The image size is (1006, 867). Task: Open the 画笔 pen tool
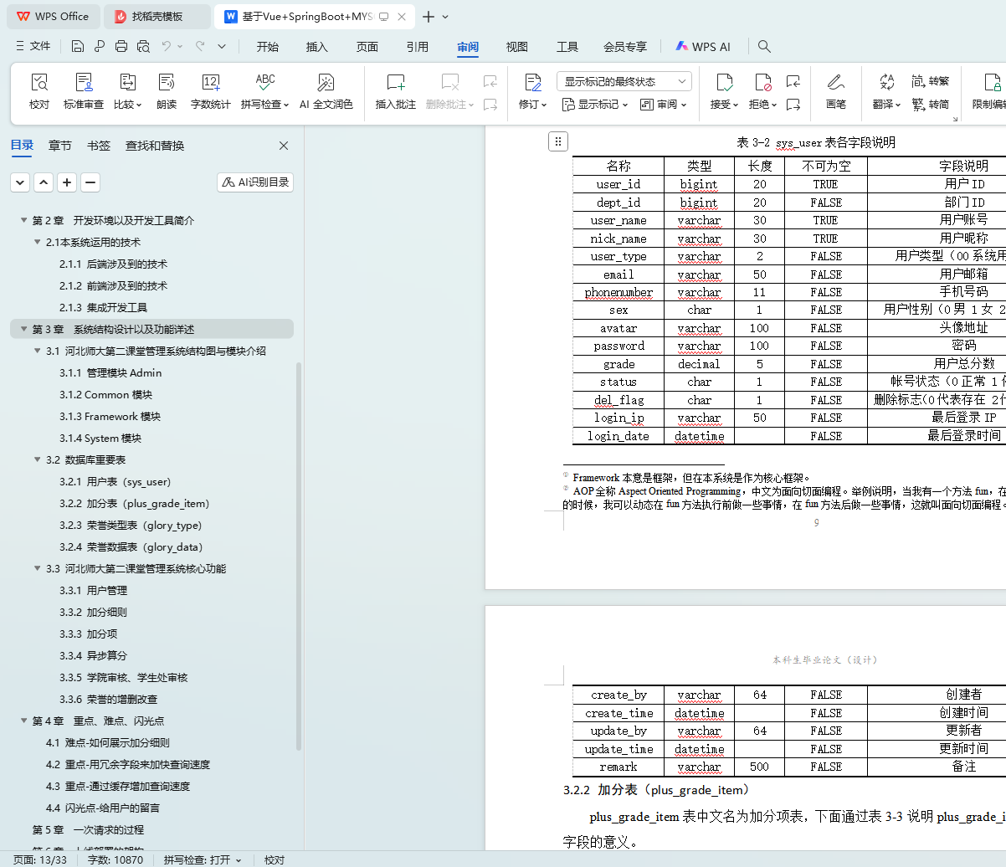(x=835, y=91)
